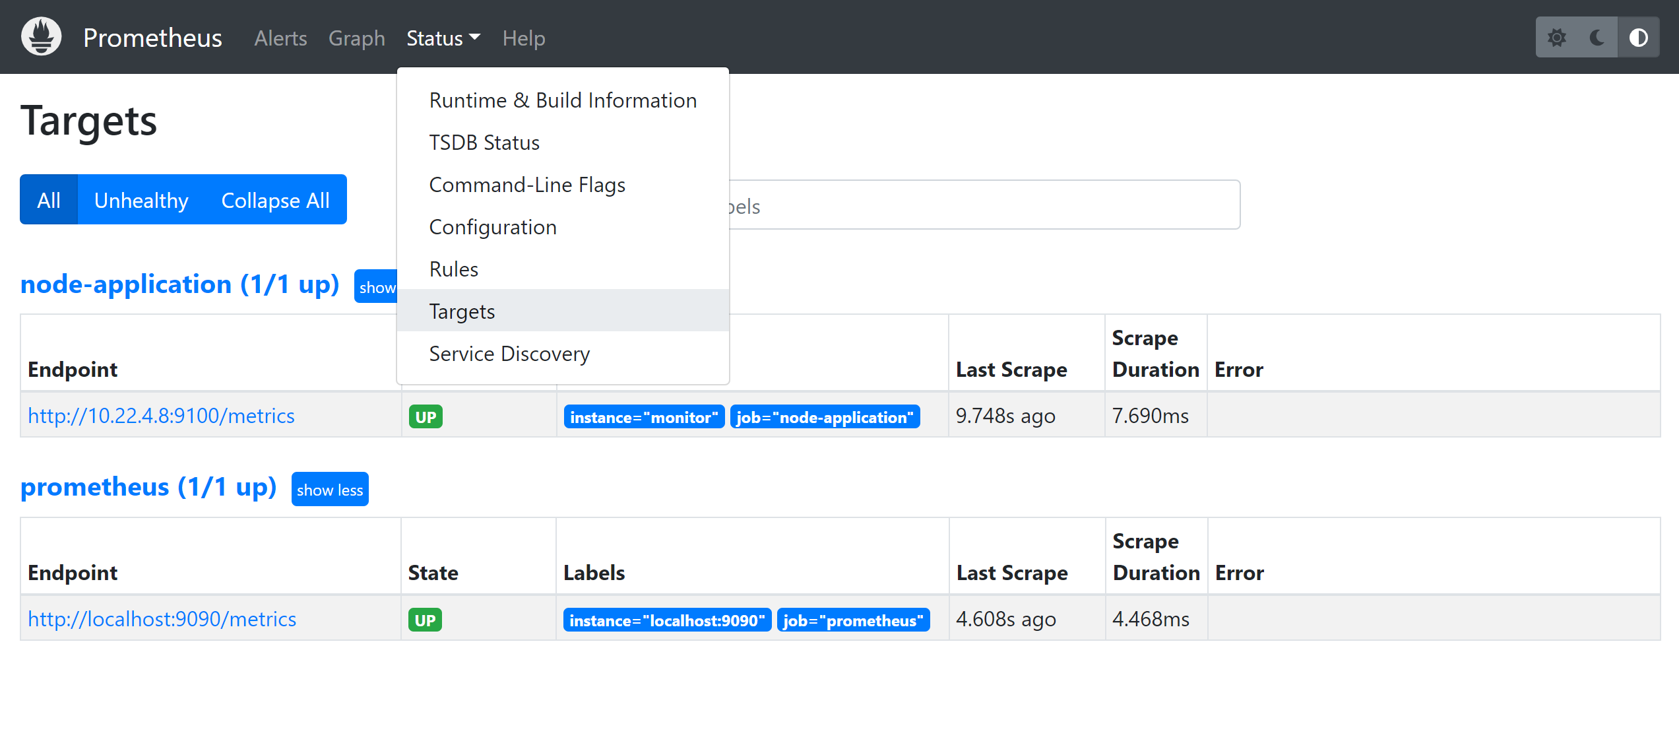The height and width of the screenshot is (751, 1679).
Task: Collapse prometheus with its show less button
Action: point(330,490)
